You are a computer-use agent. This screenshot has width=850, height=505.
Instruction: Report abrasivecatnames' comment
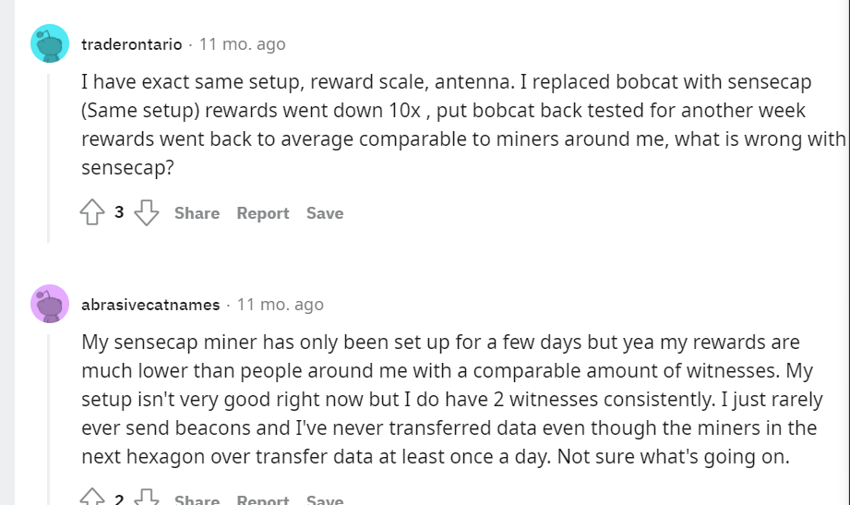coord(263,499)
